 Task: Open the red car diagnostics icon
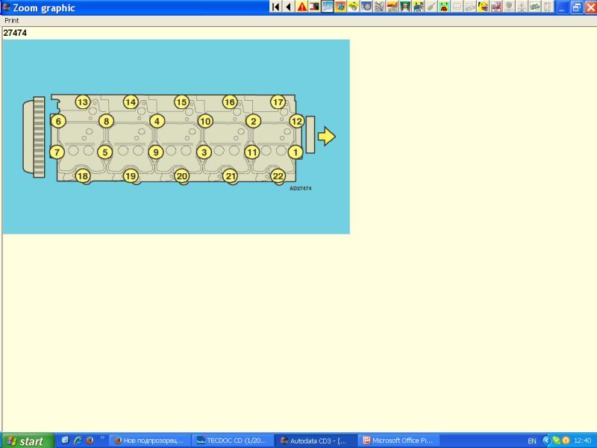(x=496, y=7)
